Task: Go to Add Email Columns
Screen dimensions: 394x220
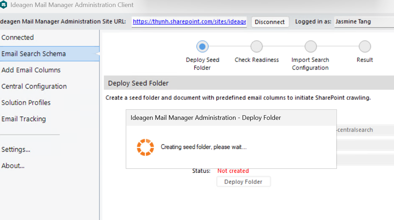Action: (x=31, y=70)
